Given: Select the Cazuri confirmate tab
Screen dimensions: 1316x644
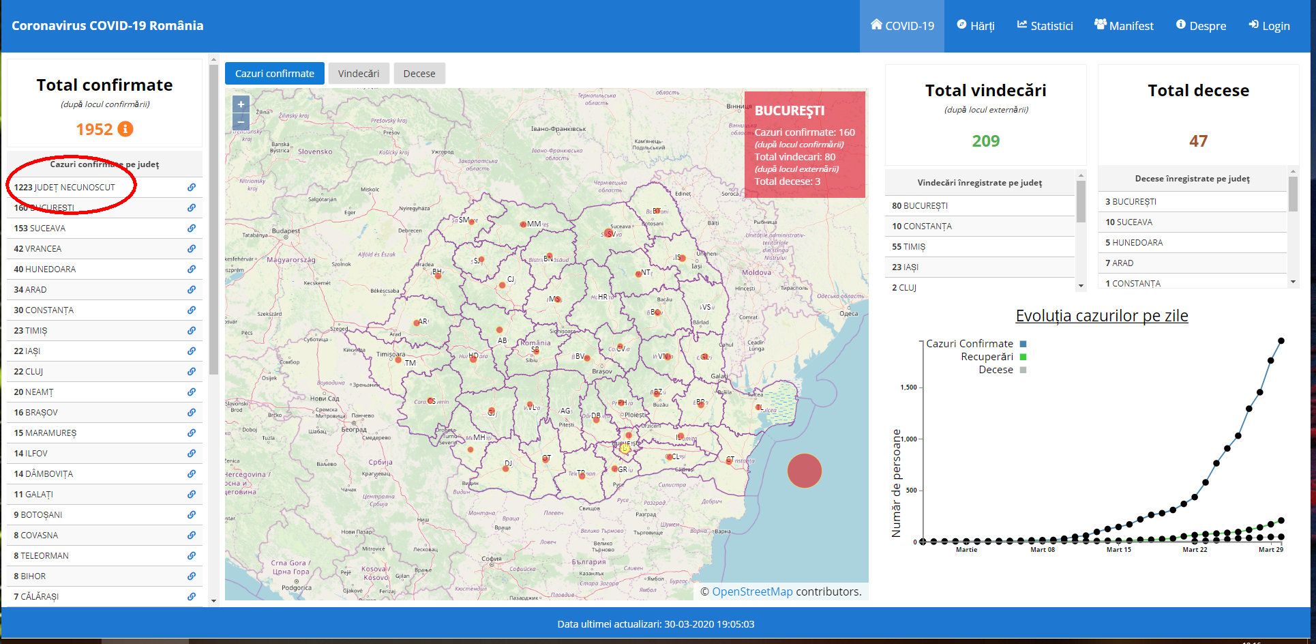Looking at the screenshot, I should [275, 74].
